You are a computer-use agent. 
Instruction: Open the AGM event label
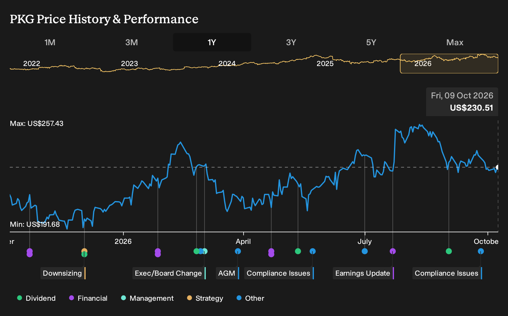coord(227,273)
